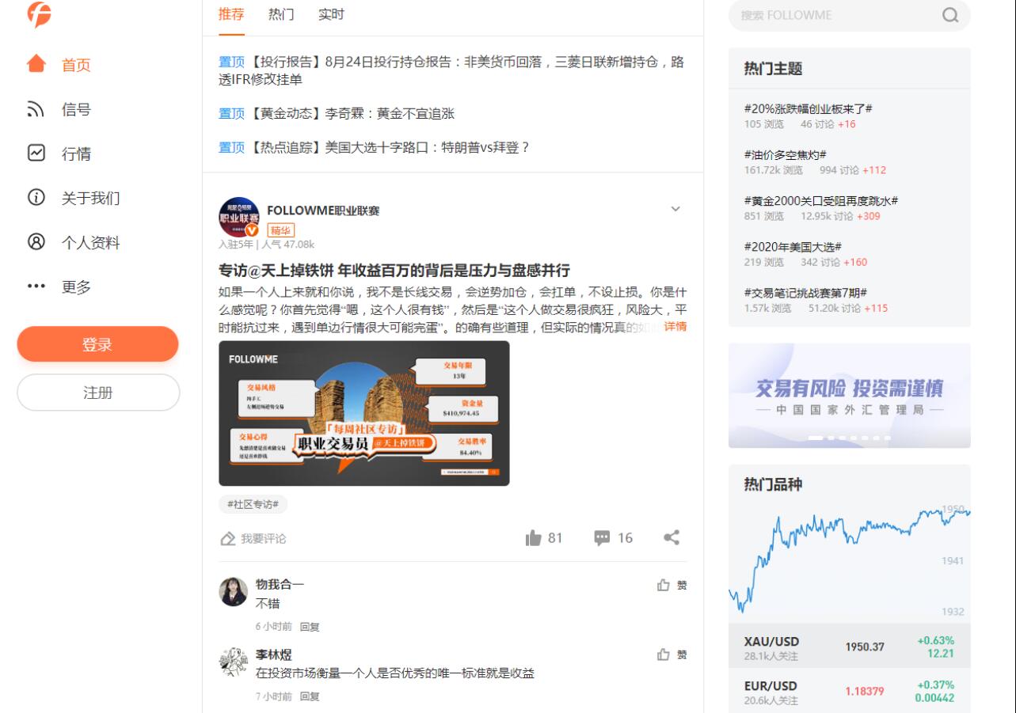Viewport: 1016px width, 713px height.
Task: Open 关于我们 in sidebar
Action: pos(91,198)
